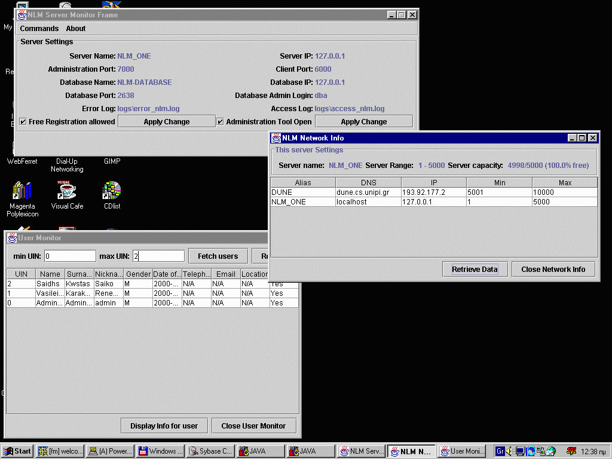Click the Email column header
The image size is (612, 459).
(225, 274)
